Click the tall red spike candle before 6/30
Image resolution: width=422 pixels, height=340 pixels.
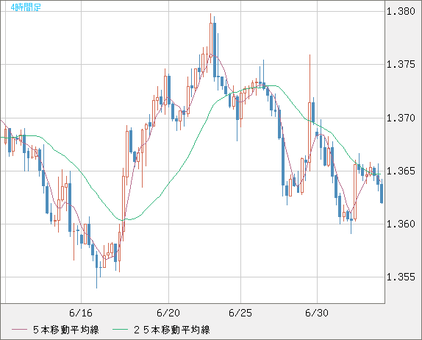point(310,113)
